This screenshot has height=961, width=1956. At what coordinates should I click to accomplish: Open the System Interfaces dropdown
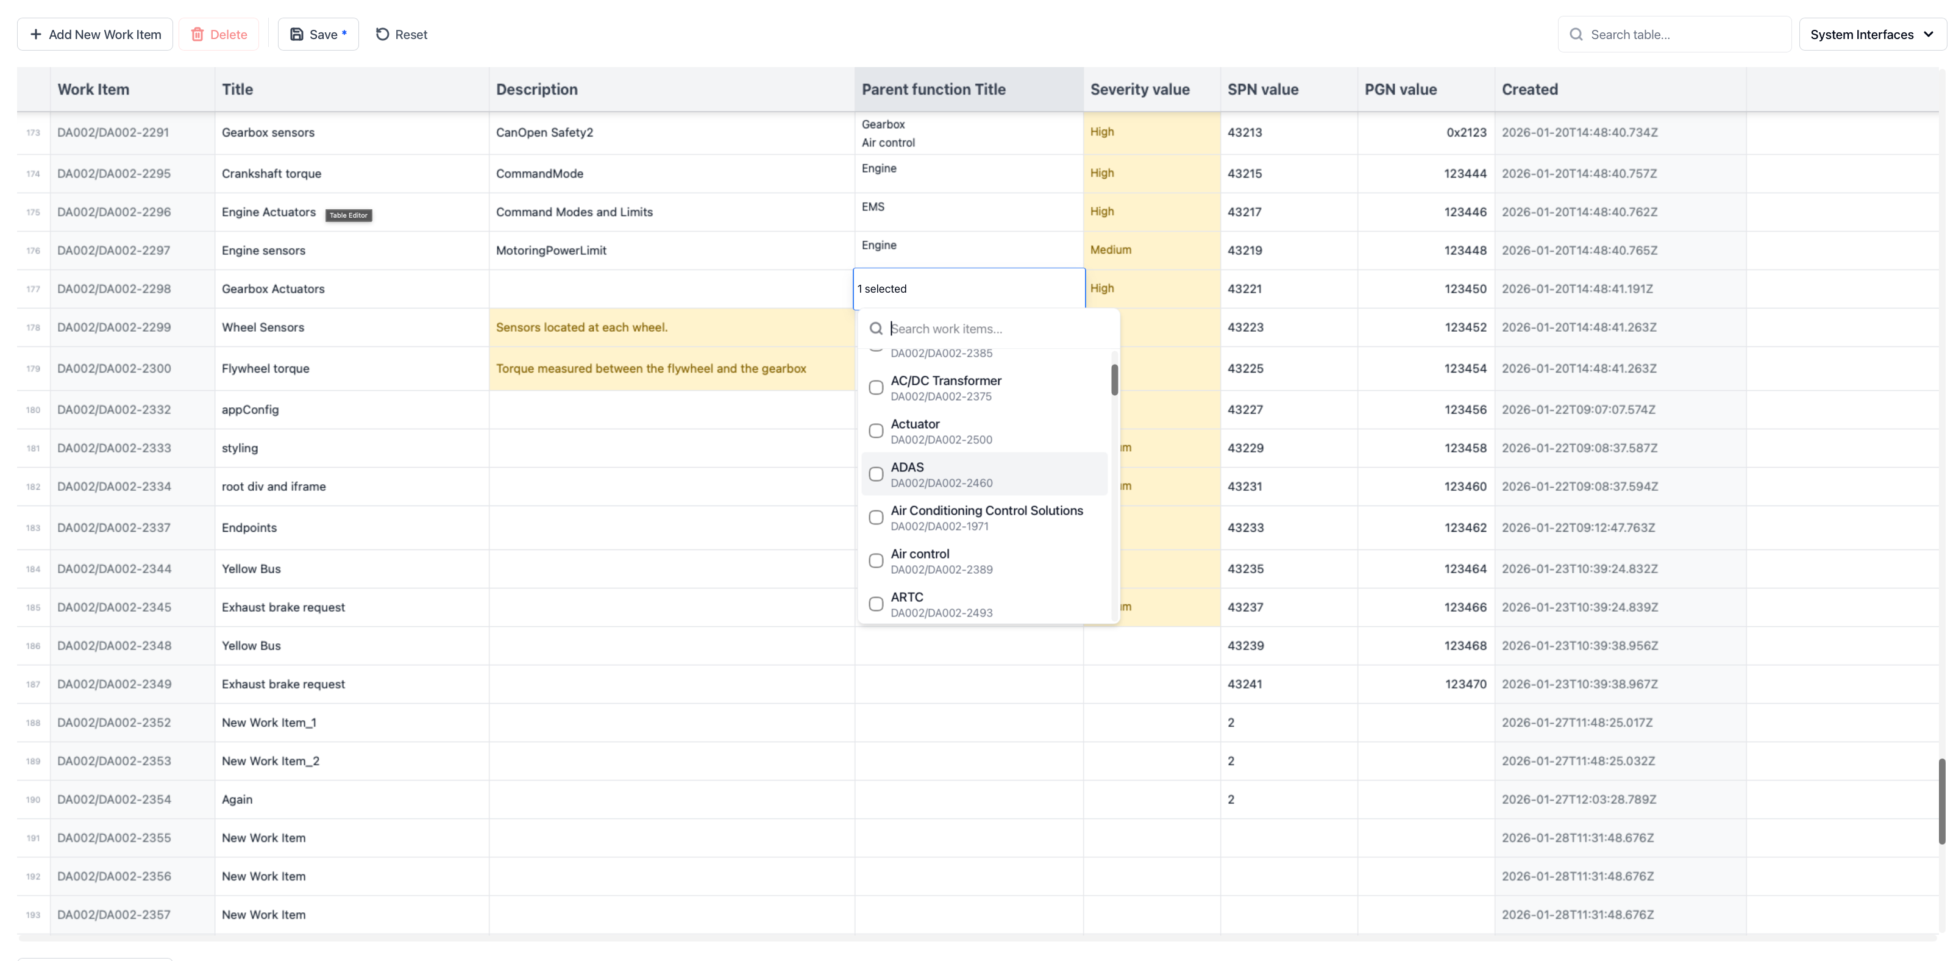tap(1871, 34)
